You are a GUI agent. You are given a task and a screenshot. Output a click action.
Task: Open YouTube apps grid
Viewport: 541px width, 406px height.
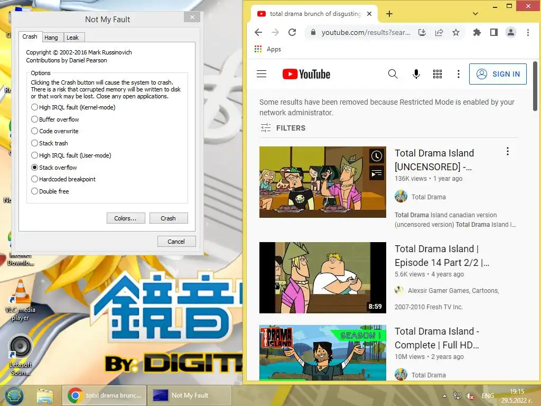click(437, 74)
